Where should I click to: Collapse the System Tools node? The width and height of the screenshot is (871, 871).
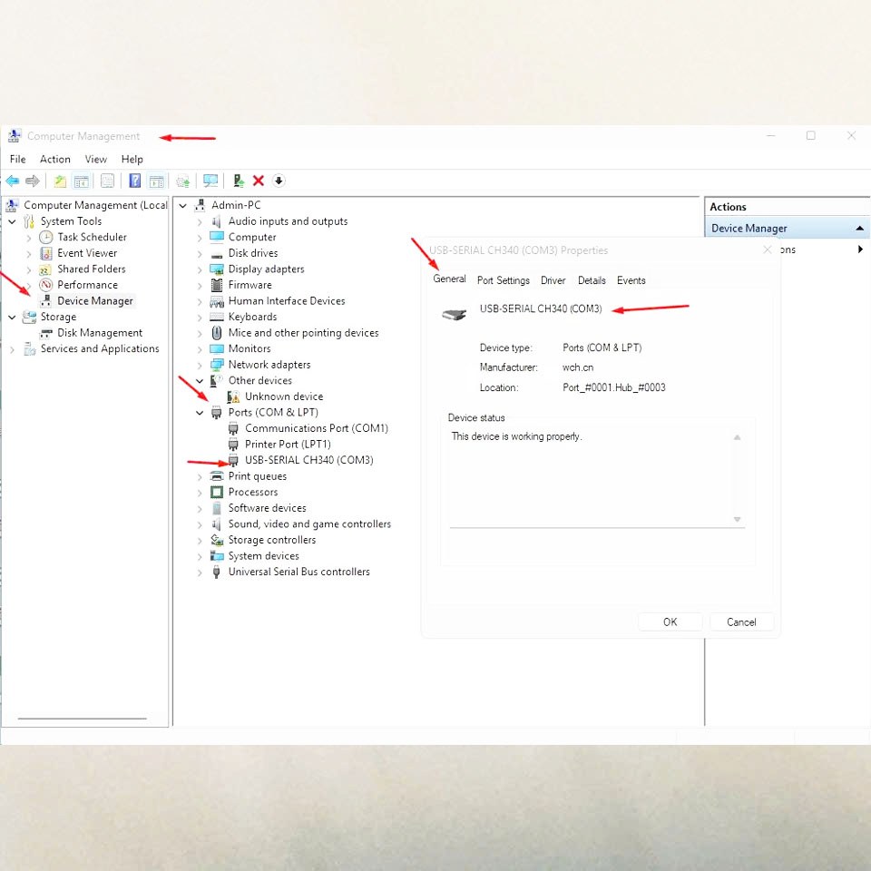12,221
